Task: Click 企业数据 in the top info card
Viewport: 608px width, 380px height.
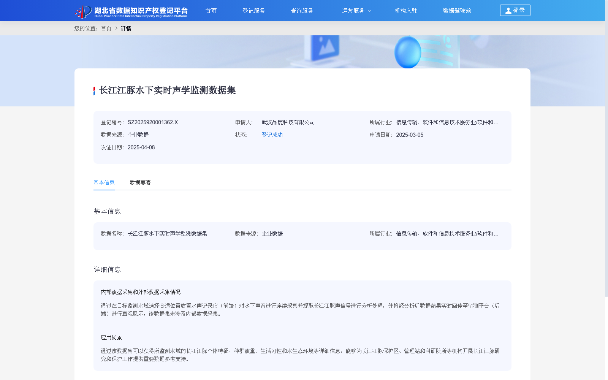Action: (x=138, y=135)
